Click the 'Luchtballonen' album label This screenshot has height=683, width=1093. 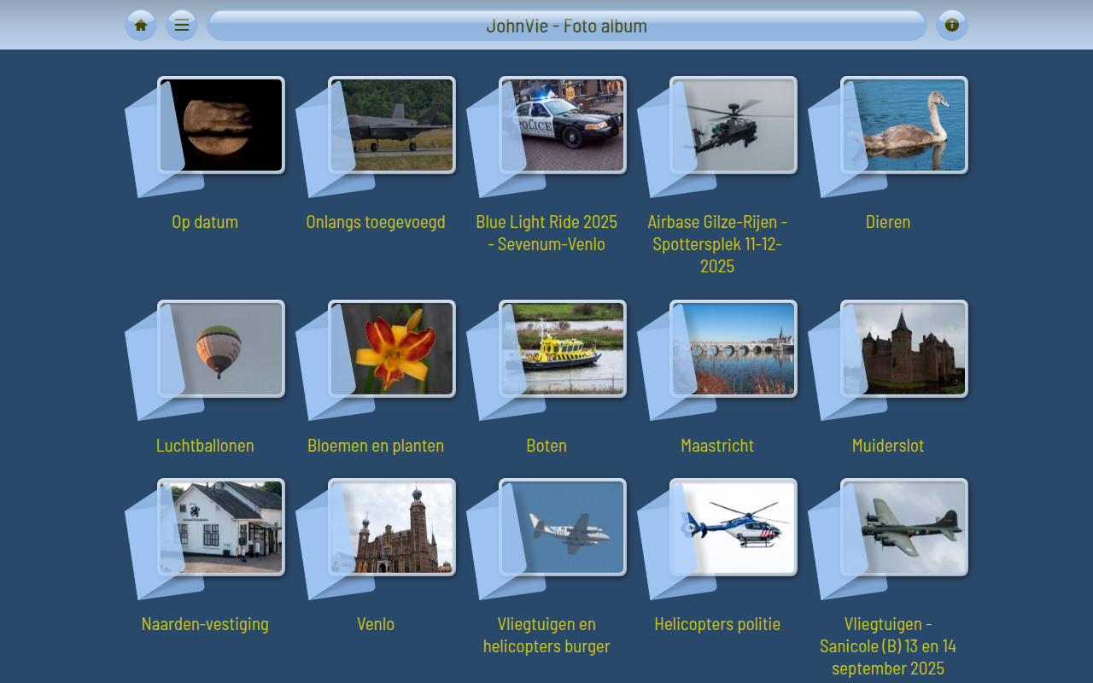point(205,446)
